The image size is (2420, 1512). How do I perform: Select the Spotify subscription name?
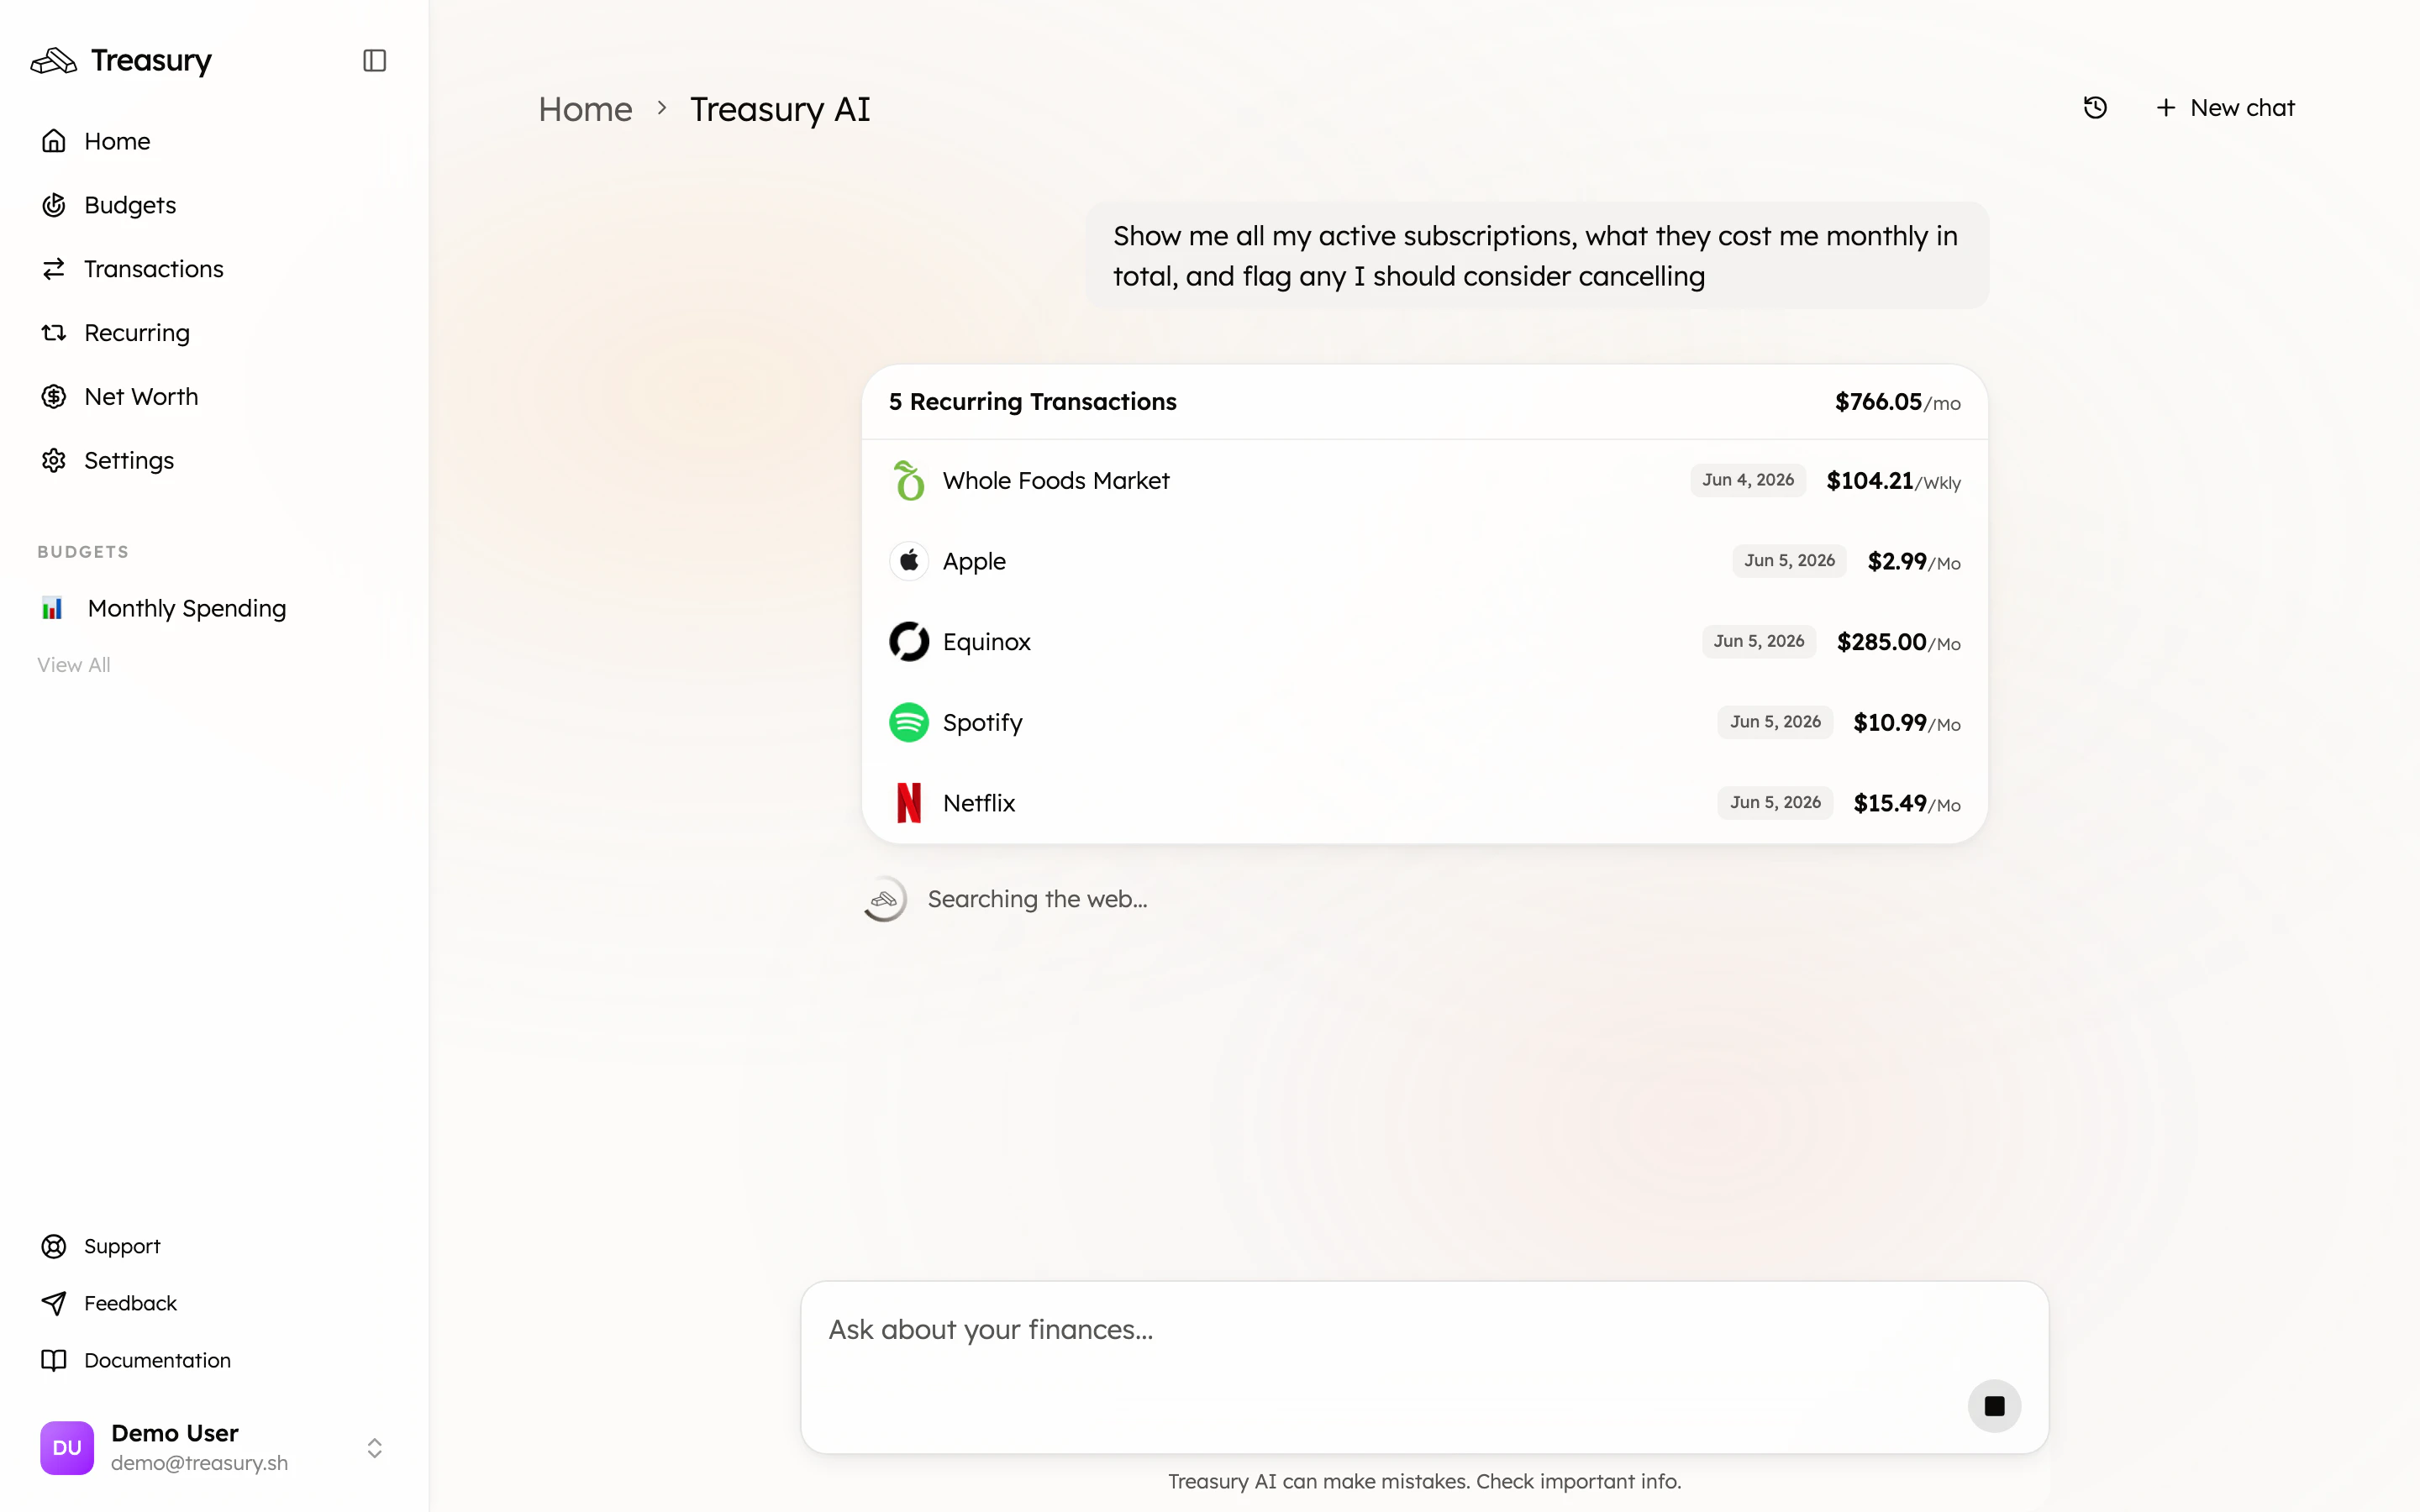[982, 723]
